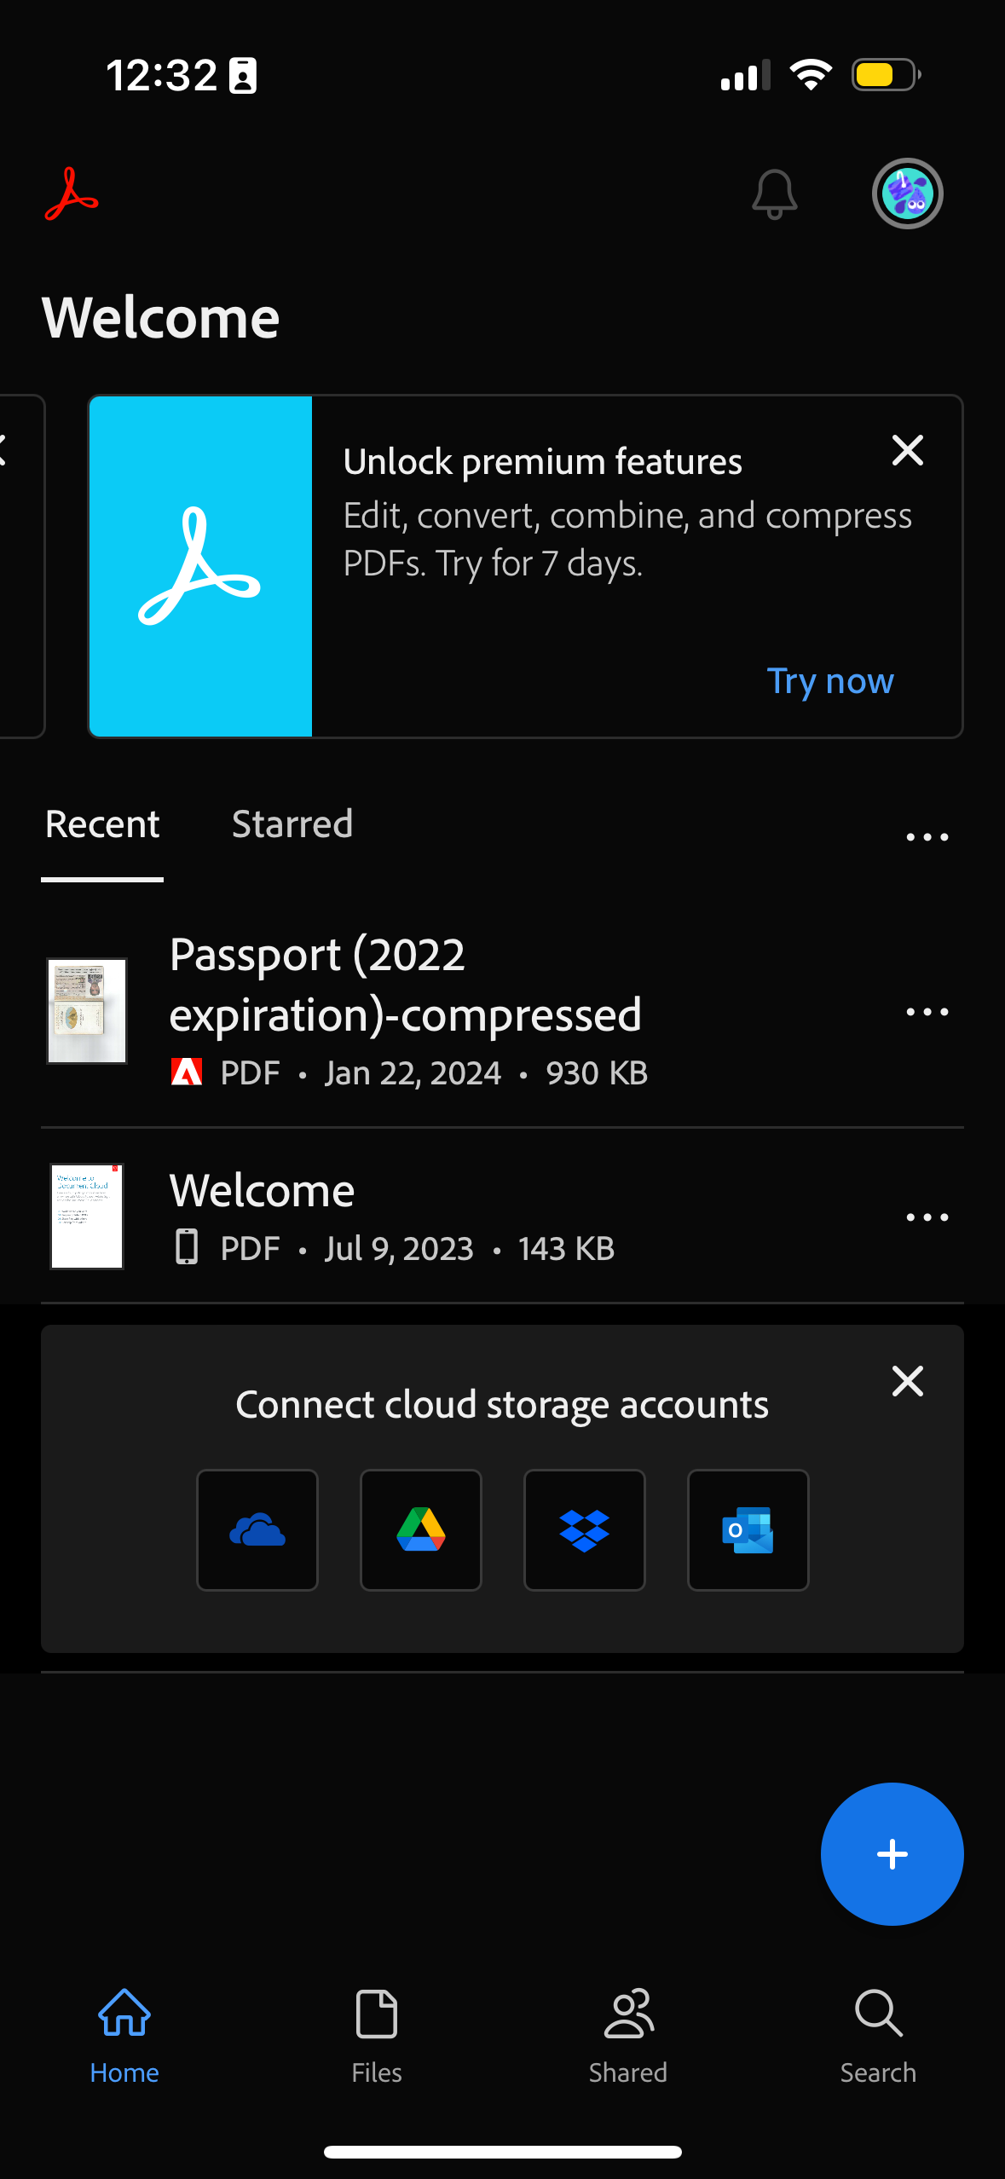Tap the Welcome PDF thumbnail
Viewport: 1005px width, 2179px height.
coord(87,1217)
